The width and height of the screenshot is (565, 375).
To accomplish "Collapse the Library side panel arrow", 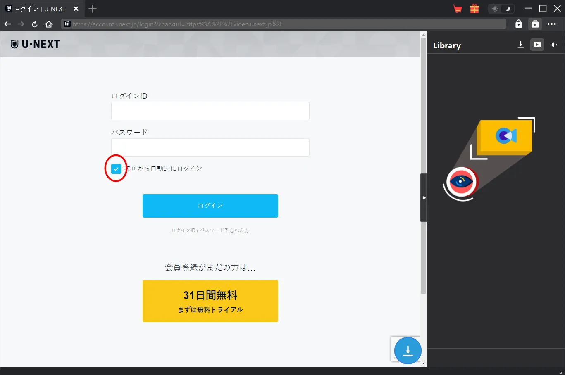I will point(424,198).
